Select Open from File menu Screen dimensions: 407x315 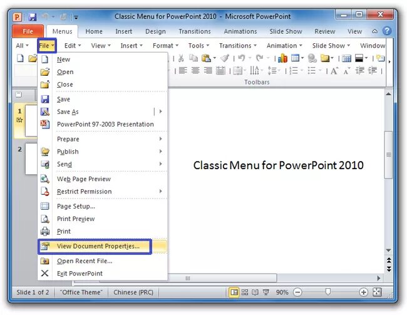coord(103,71)
